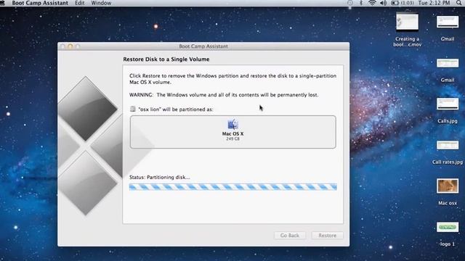
Task: Click the WARNING text line
Action: point(224,95)
